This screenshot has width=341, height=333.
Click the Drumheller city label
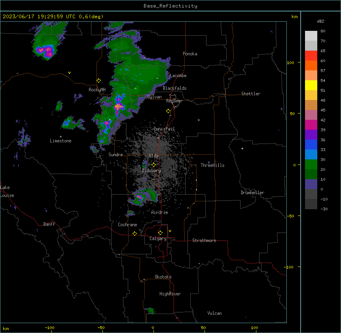tap(252, 193)
